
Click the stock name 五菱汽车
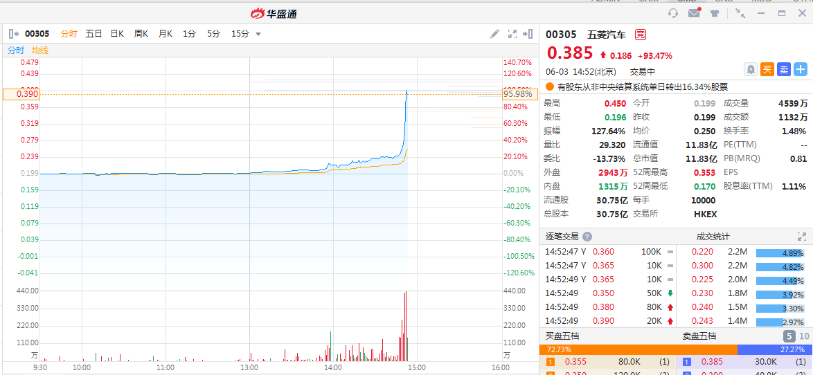coord(606,35)
